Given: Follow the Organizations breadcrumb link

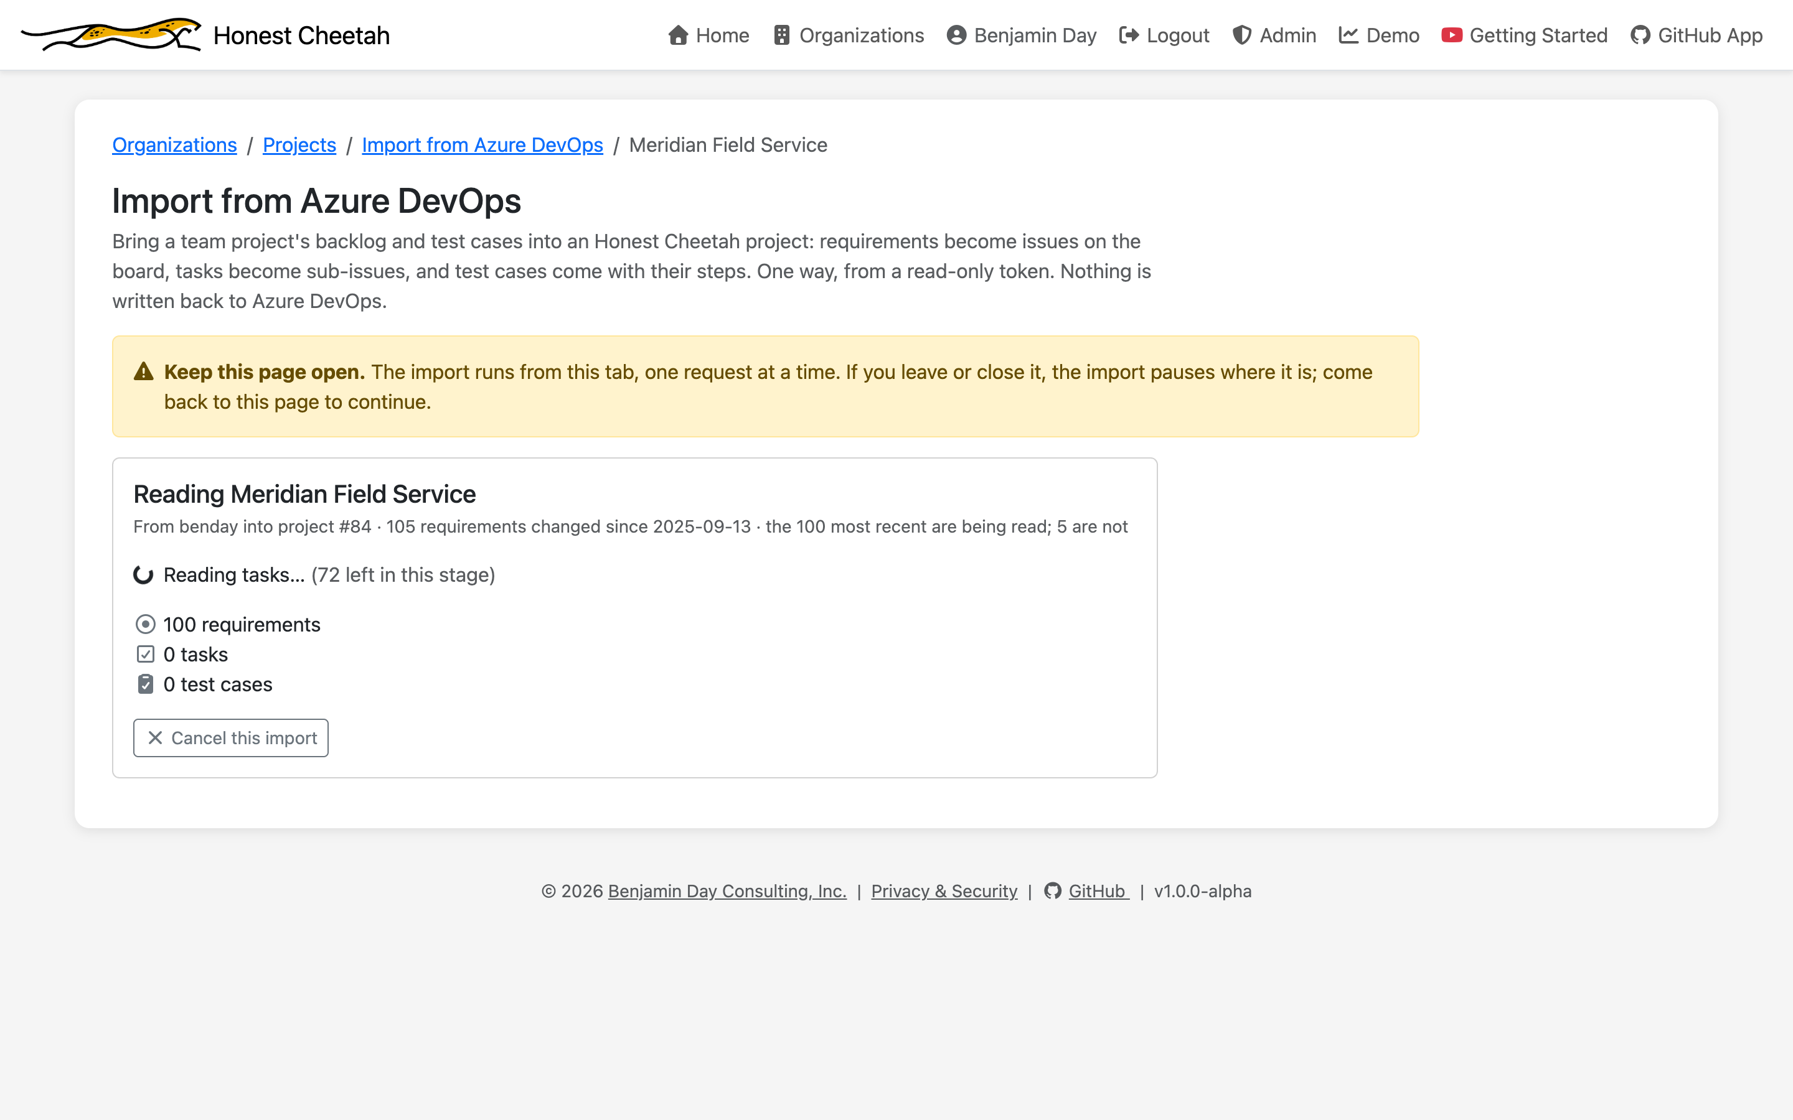Looking at the screenshot, I should point(175,145).
